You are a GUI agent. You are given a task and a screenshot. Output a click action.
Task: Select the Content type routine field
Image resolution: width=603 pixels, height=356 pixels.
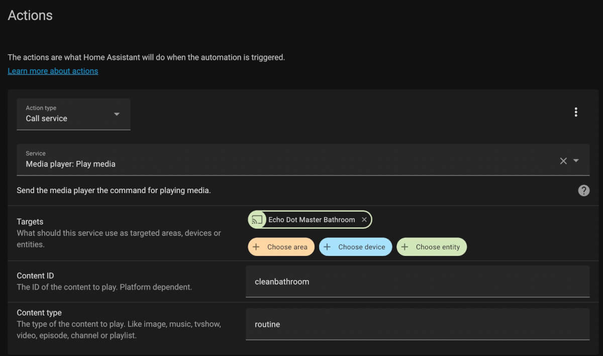tap(352, 324)
